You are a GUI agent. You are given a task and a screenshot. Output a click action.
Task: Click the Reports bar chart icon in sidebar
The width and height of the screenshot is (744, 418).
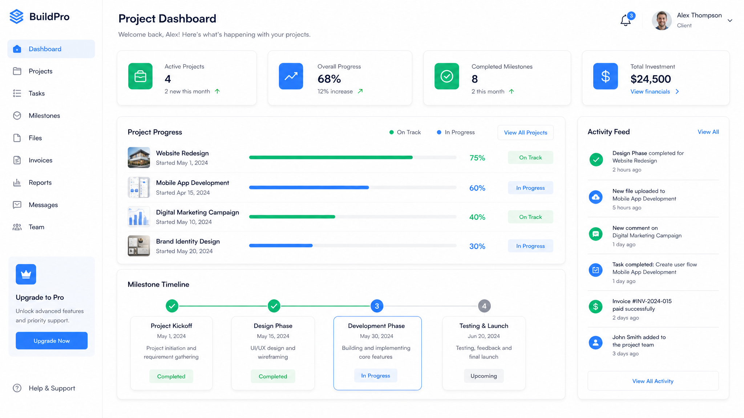[x=17, y=183]
